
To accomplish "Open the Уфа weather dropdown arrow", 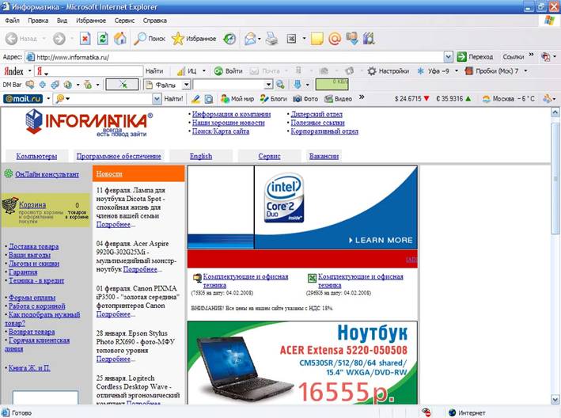I will (457, 71).
